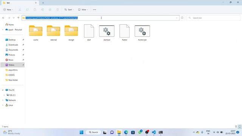242x136 pixels.
Task: Expand the Network node
Action: click(x=3, y=100)
